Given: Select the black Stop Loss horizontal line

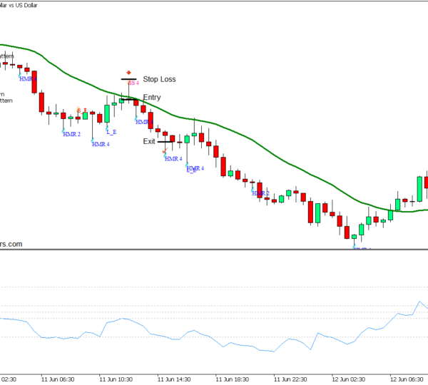Looking at the screenshot, I should [x=128, y=79].
